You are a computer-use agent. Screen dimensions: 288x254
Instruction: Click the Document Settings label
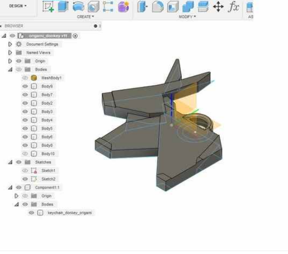[42, 44]
